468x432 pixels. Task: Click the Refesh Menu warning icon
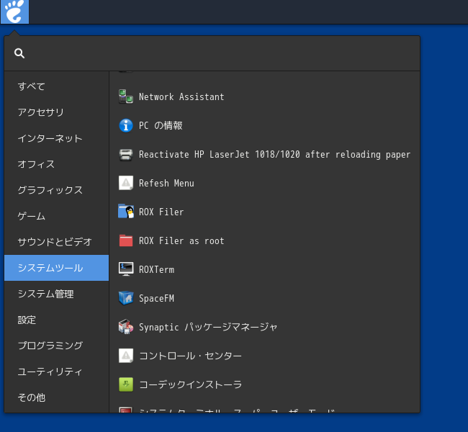[126, 183]
